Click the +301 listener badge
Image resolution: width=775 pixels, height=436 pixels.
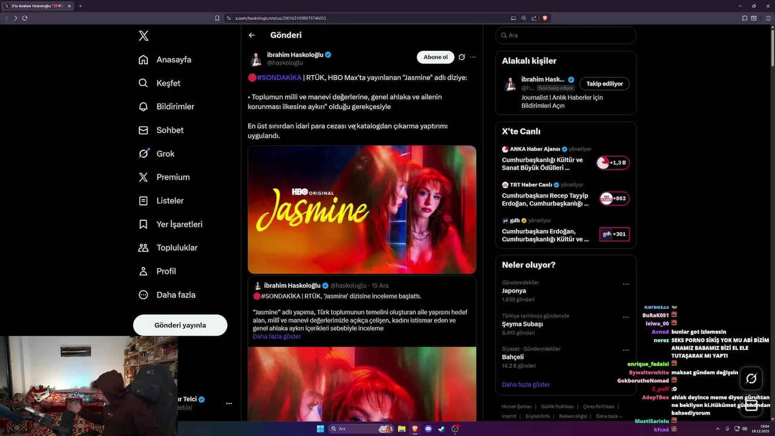click(614, 234)
